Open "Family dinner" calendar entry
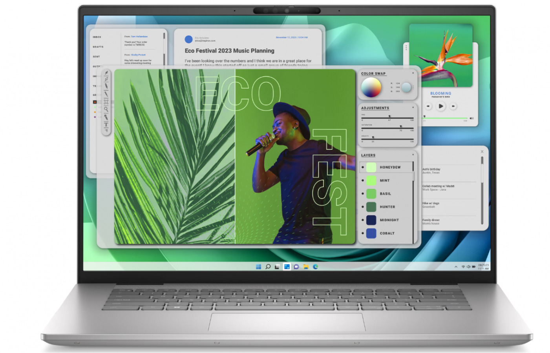Viewport: 550px width, 353px height. pos(431,222)
